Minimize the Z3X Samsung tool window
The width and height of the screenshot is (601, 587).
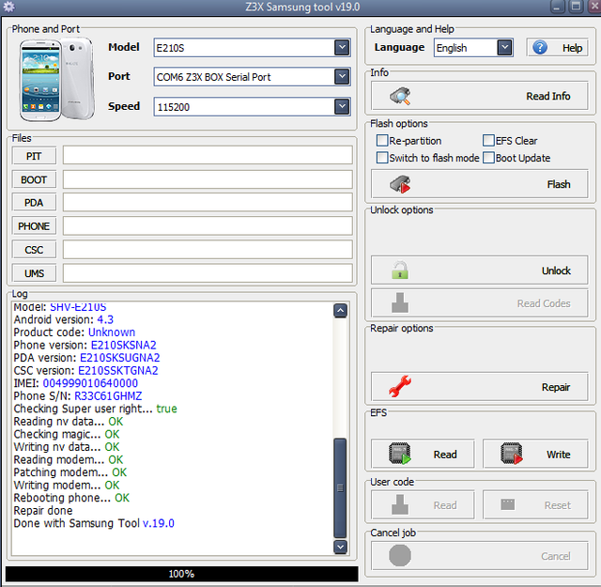pyautogui.click(x=557, y=7)
